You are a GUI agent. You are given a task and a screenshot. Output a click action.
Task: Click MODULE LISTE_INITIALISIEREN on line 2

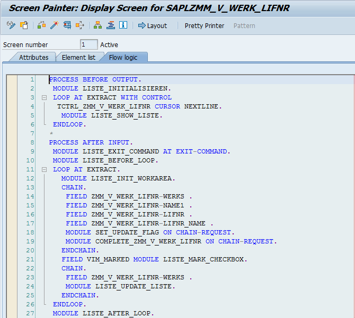(x=112, y=88)
